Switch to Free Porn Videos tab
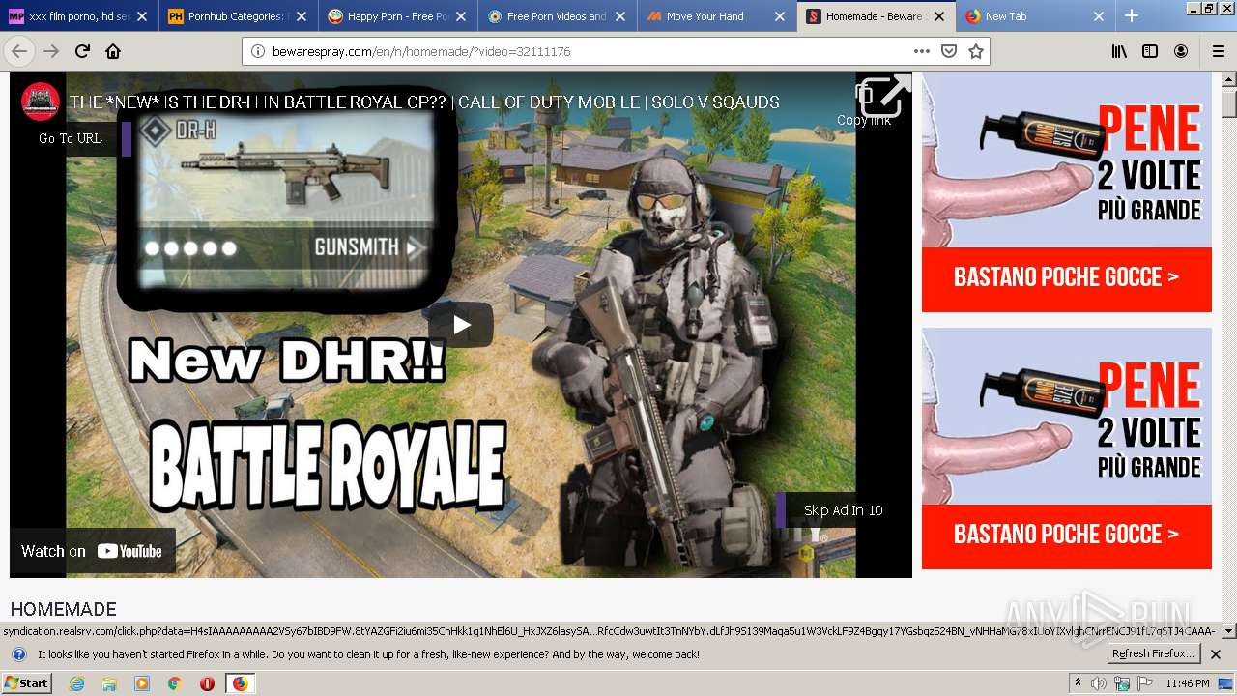Screen dimensions: 1237x696 tap(557, 16)
